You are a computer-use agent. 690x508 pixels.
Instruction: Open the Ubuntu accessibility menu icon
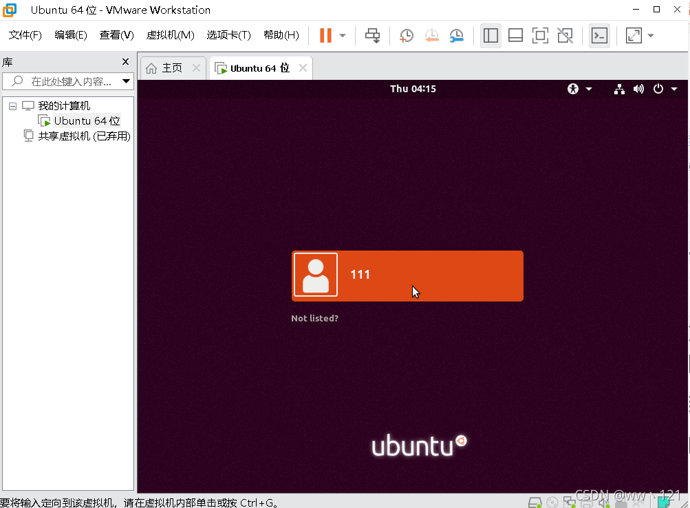pyautogui.click(x=573, y=89)
